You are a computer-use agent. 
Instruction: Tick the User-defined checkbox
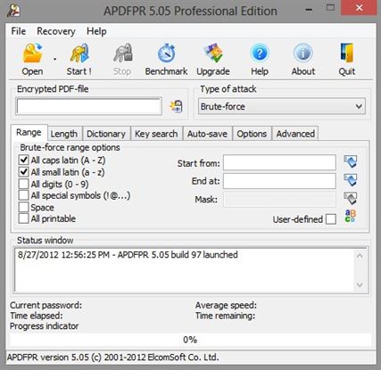pos(331,219)
